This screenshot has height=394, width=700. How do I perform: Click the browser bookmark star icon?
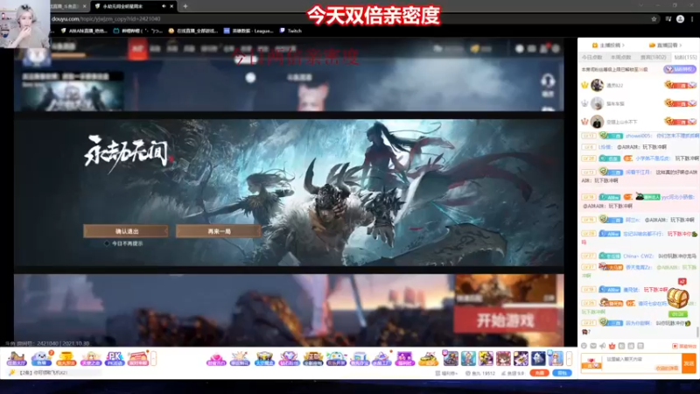pos(654,18)
